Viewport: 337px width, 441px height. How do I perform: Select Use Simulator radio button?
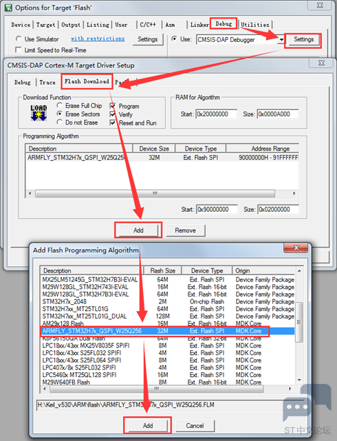coord(19,39)
